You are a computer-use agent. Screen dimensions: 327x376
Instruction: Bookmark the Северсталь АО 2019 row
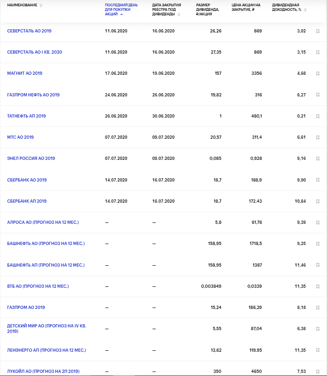click(318, 31)
